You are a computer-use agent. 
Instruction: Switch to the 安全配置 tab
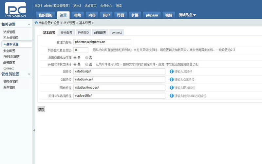pos(66,32)
